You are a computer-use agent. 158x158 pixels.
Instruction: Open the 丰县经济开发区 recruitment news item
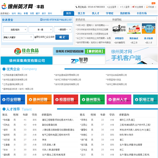point(92,29)
